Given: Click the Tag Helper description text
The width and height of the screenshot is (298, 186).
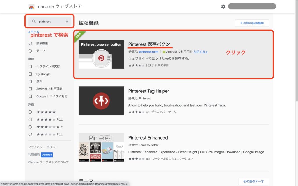Looking at the screenshot, I should (177, 105).
